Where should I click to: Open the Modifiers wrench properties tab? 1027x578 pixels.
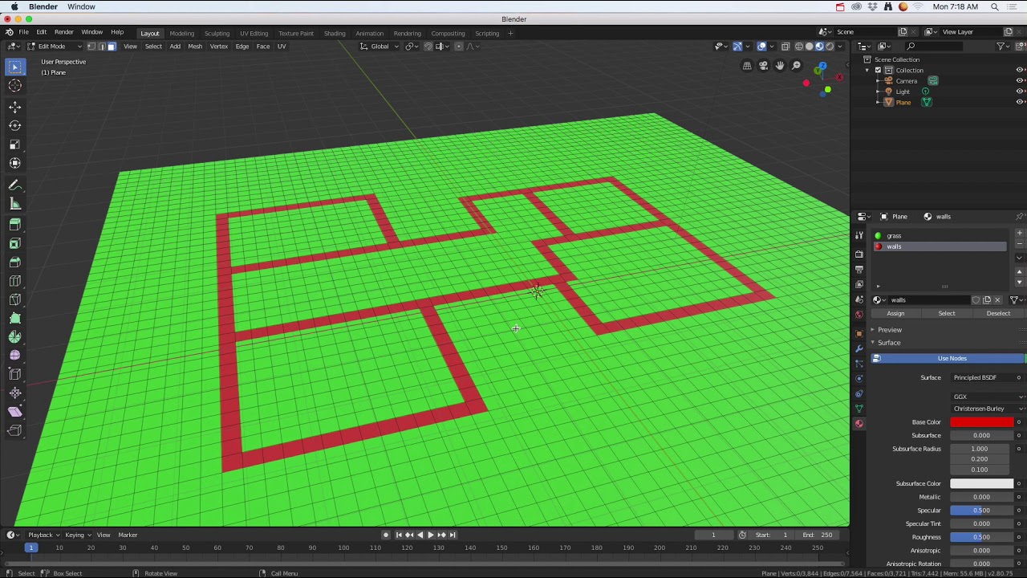point(859,348)
